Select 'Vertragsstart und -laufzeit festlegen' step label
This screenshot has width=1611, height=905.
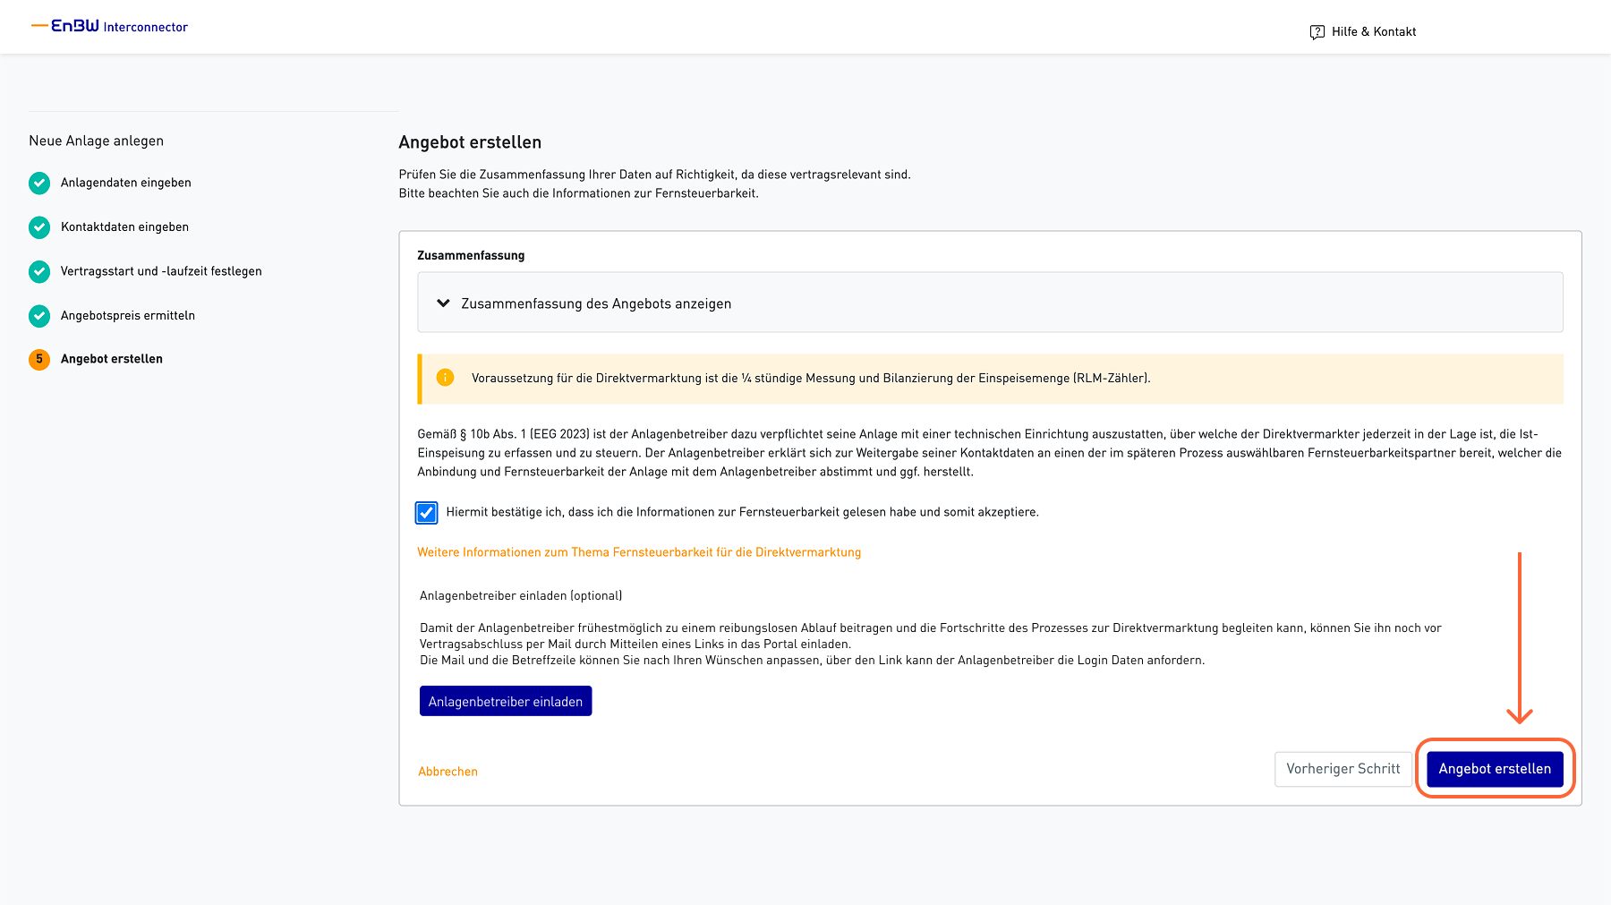(161, 271)
